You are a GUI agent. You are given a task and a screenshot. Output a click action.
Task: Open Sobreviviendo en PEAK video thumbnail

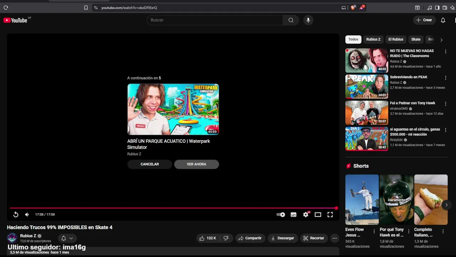click(x=367, y=86)
